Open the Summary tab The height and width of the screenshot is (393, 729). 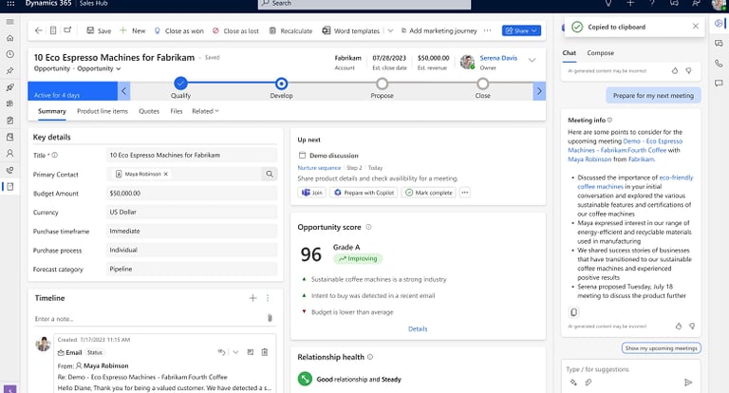(x=51, y=111)
